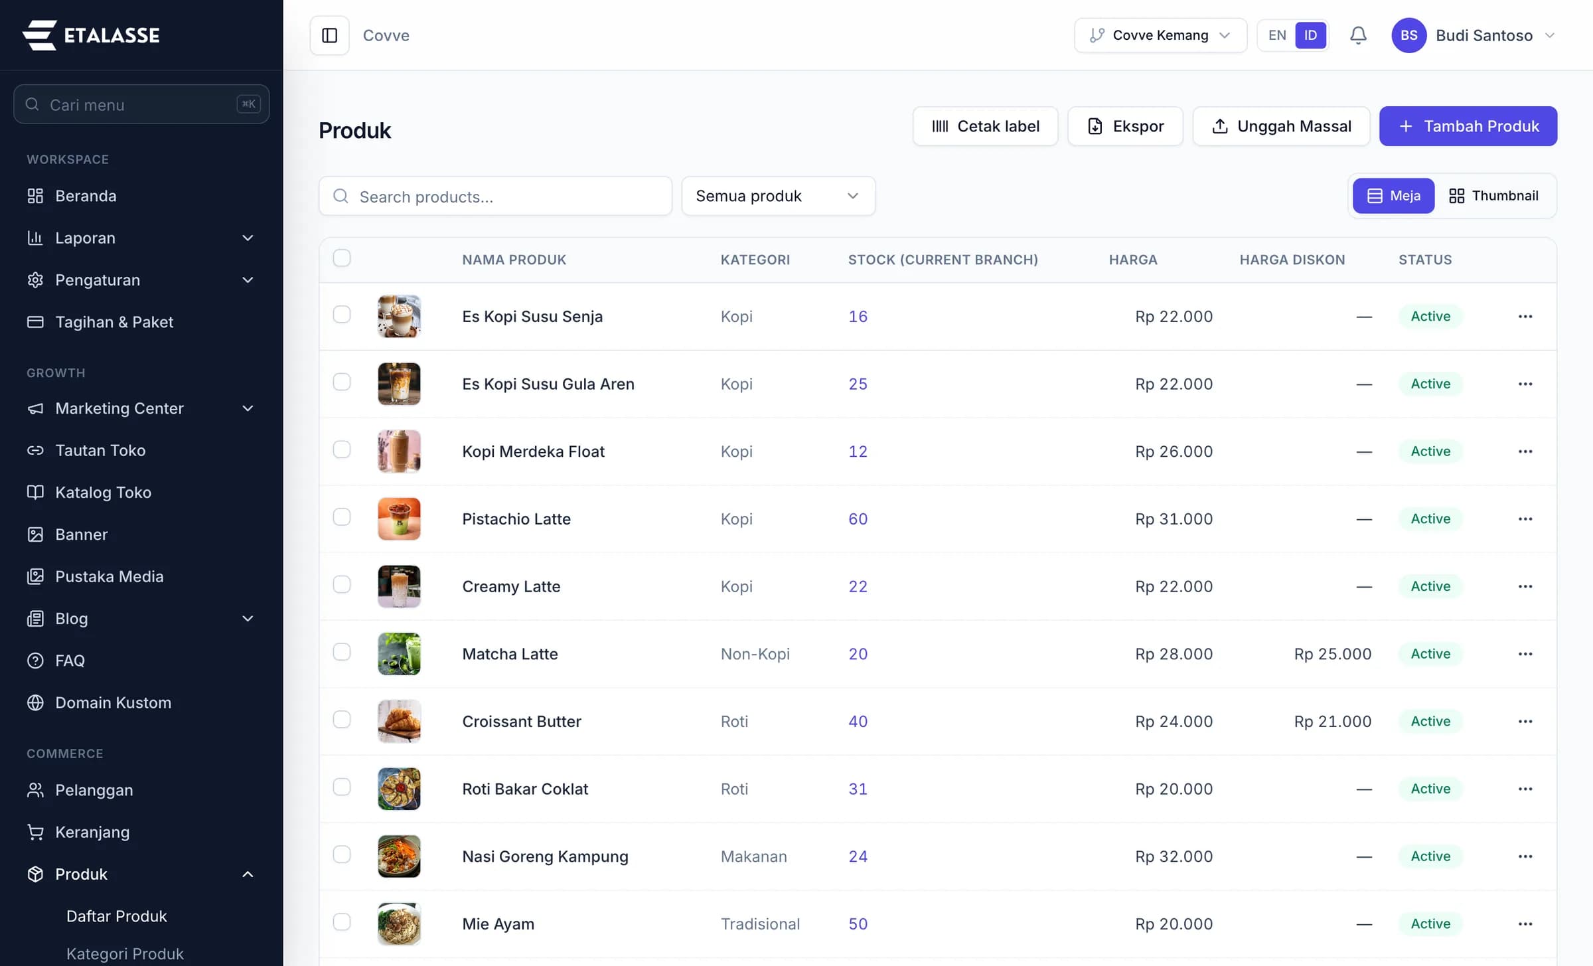Toggle the sidebar panel icon

(x=329, y=35)
